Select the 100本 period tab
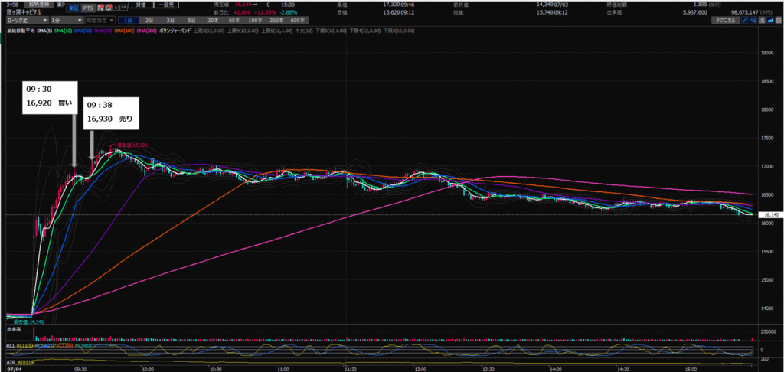784x372 pixels. (256, 21)
